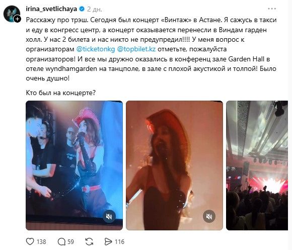292x250 pixels.
Task: Share post with paper plane icon
Action: click(x=108, y=241)
